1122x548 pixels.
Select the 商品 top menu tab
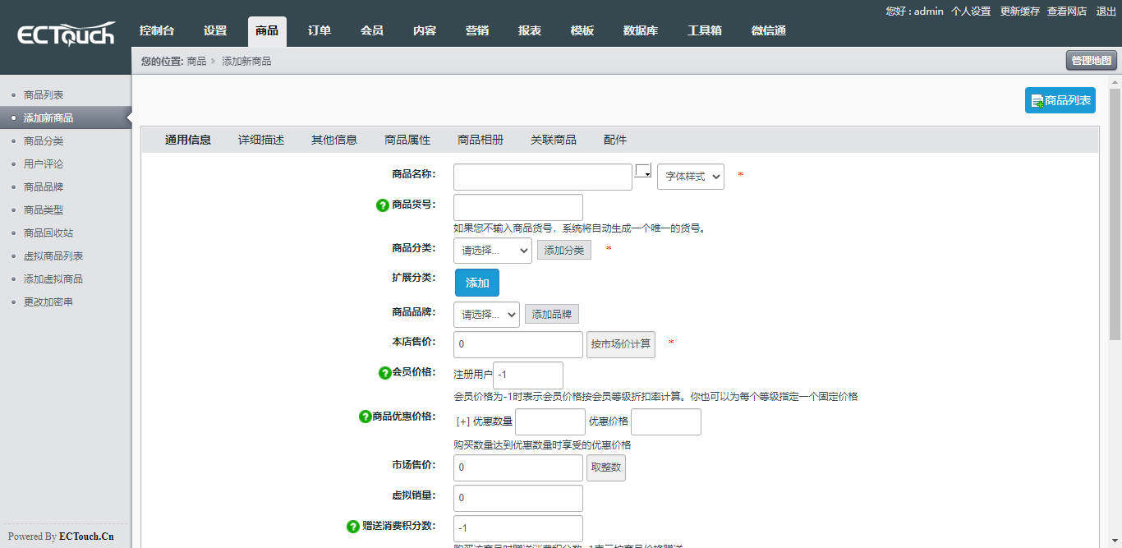267,31
